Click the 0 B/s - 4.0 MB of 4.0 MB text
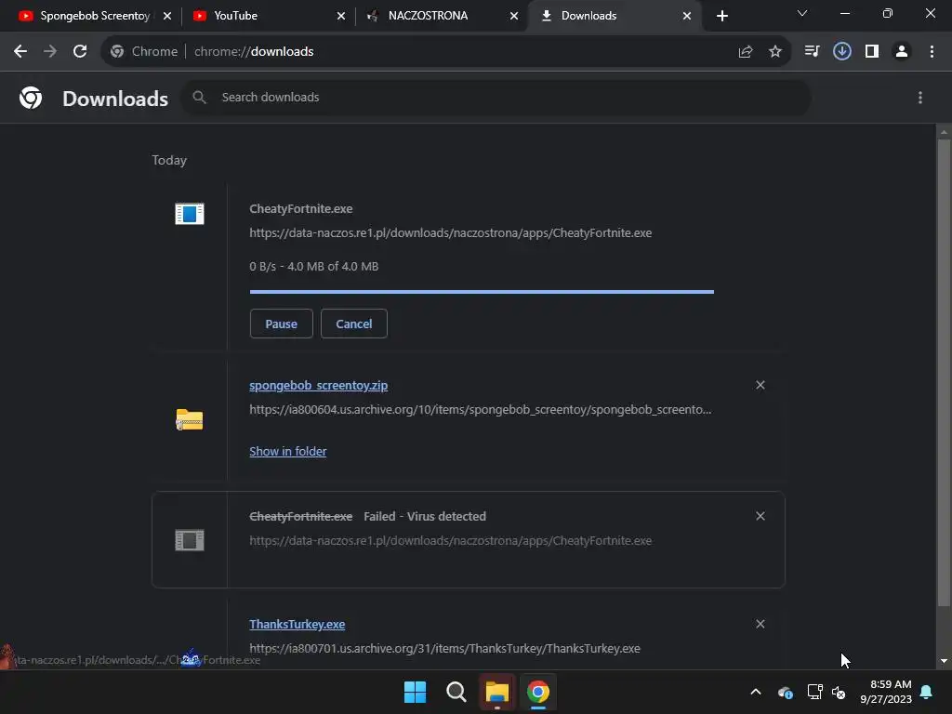The image size is (952, 714). click(314, 267)
